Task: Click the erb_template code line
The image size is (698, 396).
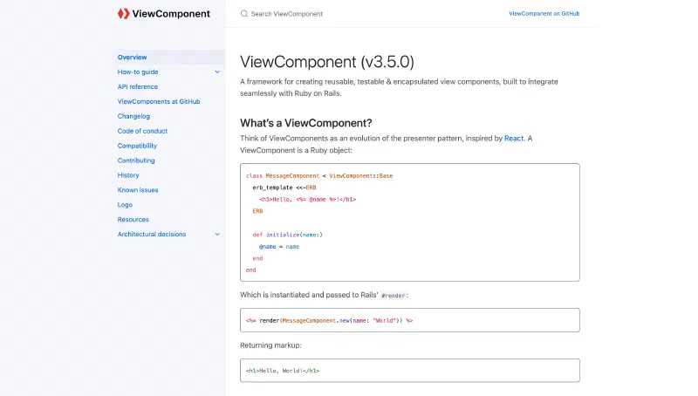Action: click(284, 188)
